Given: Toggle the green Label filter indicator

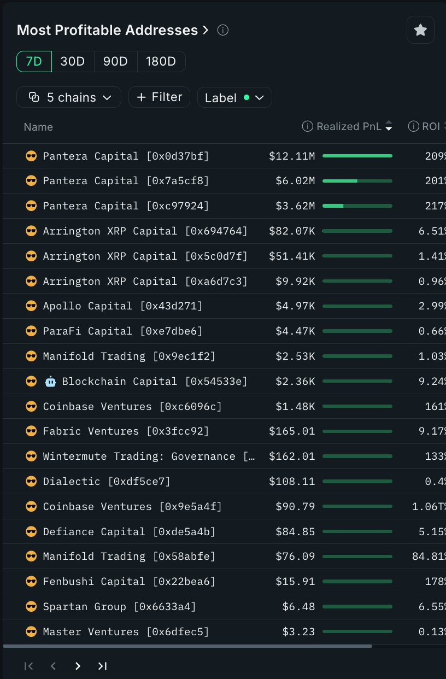Looking at the screenshot, I should pyautogui.click(x=247, y=97).
